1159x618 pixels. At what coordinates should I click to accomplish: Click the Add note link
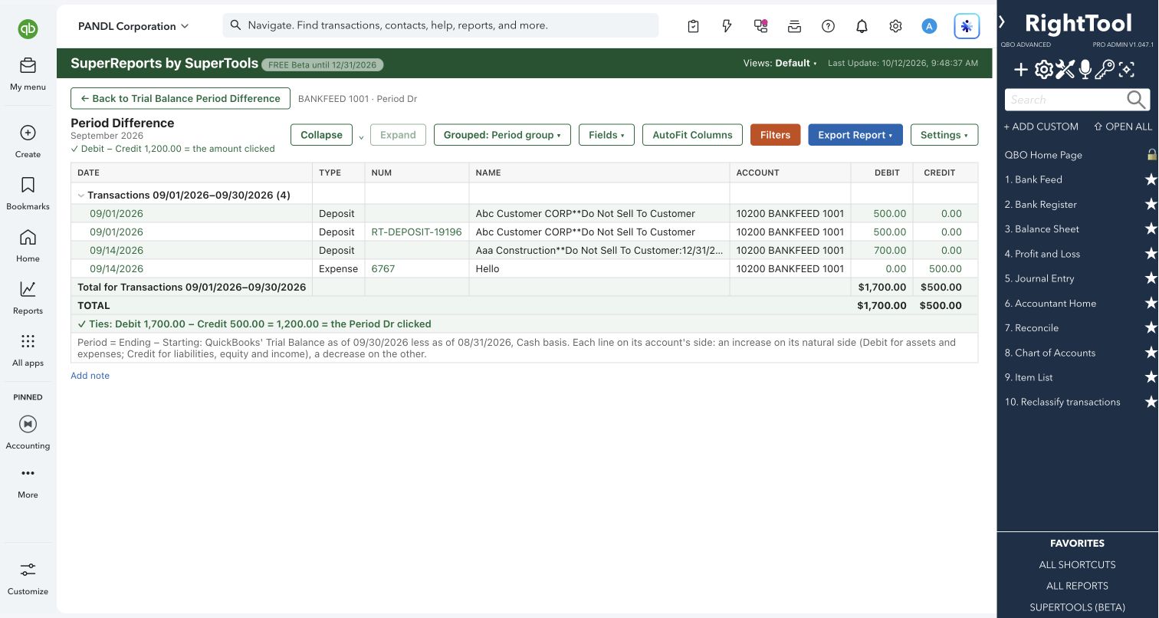pos(90,376)
